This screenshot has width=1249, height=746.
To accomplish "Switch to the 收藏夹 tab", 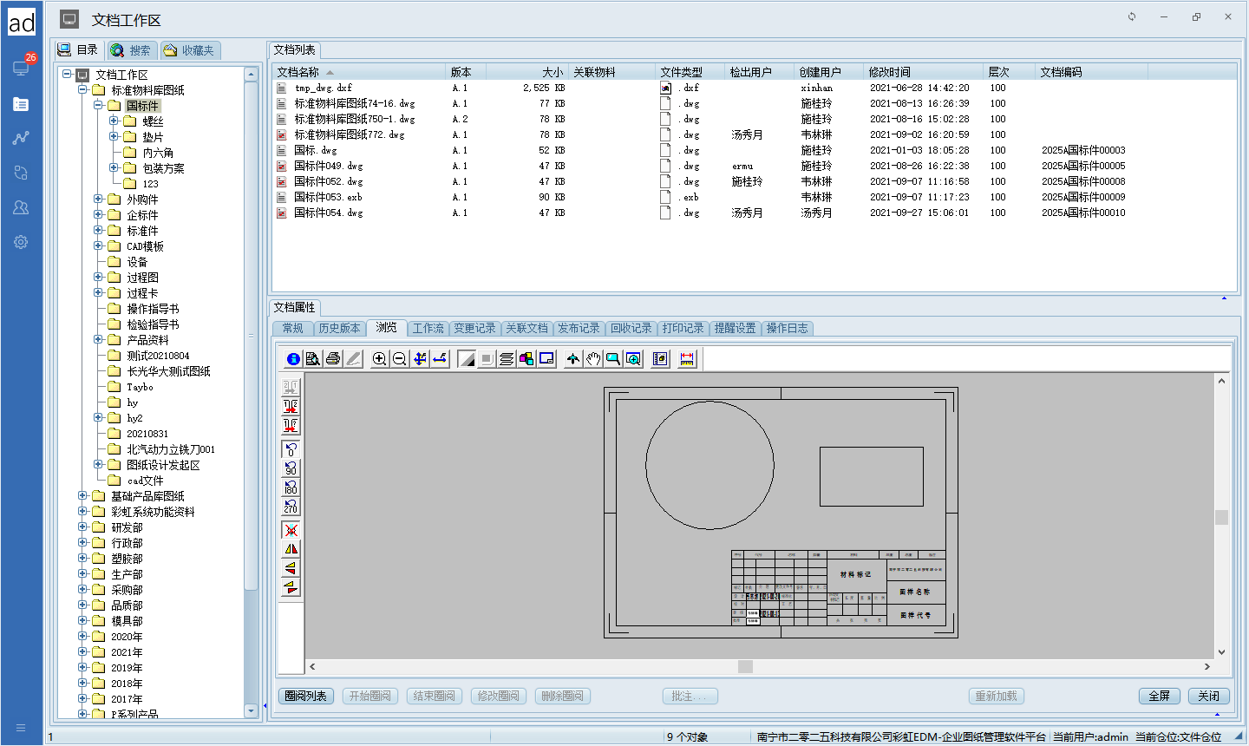I will click(x=189, y=50).
